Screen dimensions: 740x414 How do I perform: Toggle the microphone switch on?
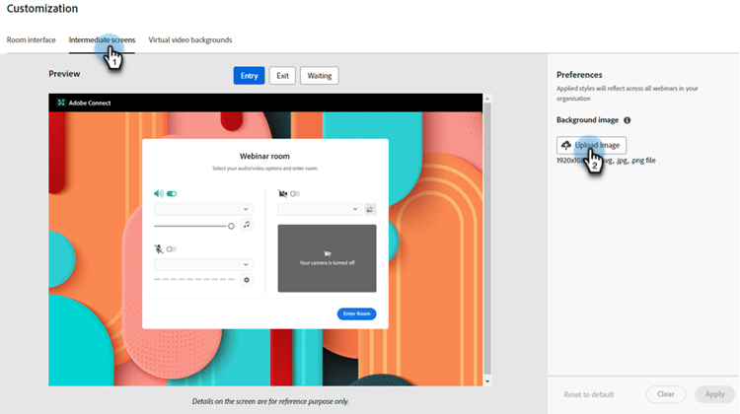click(172, 249)
